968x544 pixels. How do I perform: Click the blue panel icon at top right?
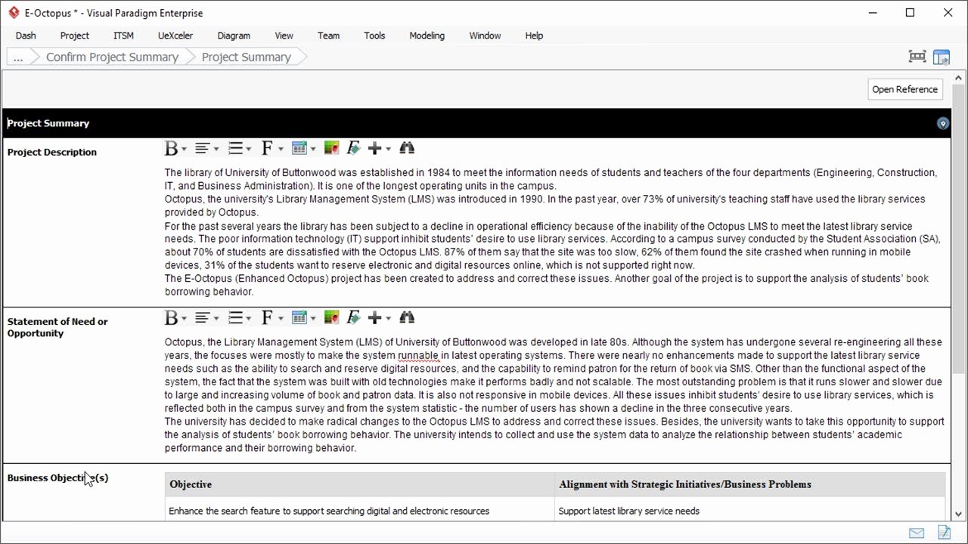(942, 57)
